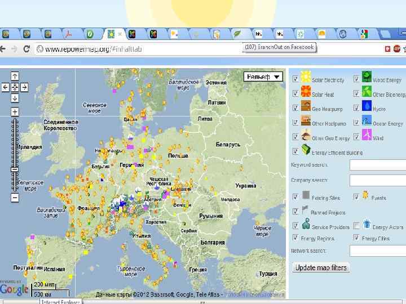Toggle the Solar Electricity checkbox
406x304 pixels.
(295, 79)
